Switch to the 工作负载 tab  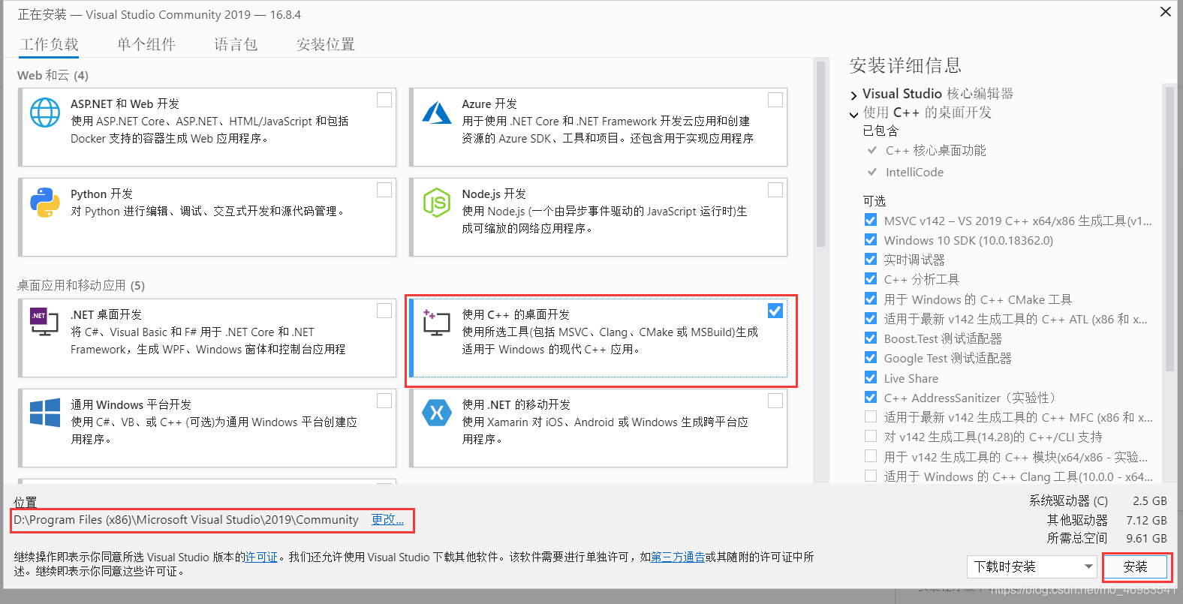click(50, 44)
